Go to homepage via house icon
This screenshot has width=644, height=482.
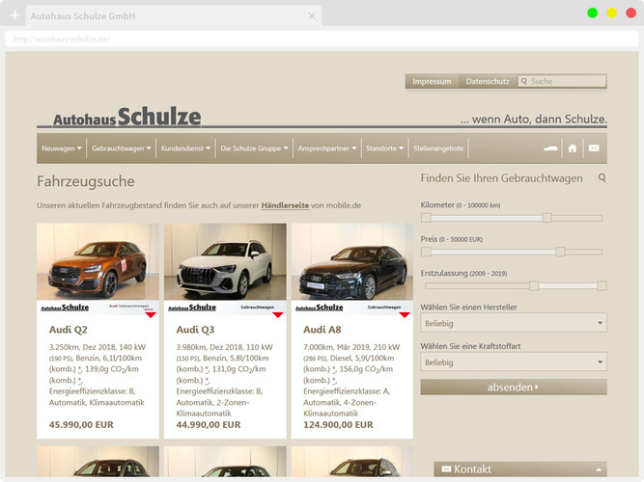point(573,148)
